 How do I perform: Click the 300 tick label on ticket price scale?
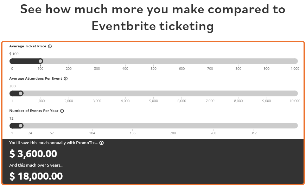coord(97,69)
